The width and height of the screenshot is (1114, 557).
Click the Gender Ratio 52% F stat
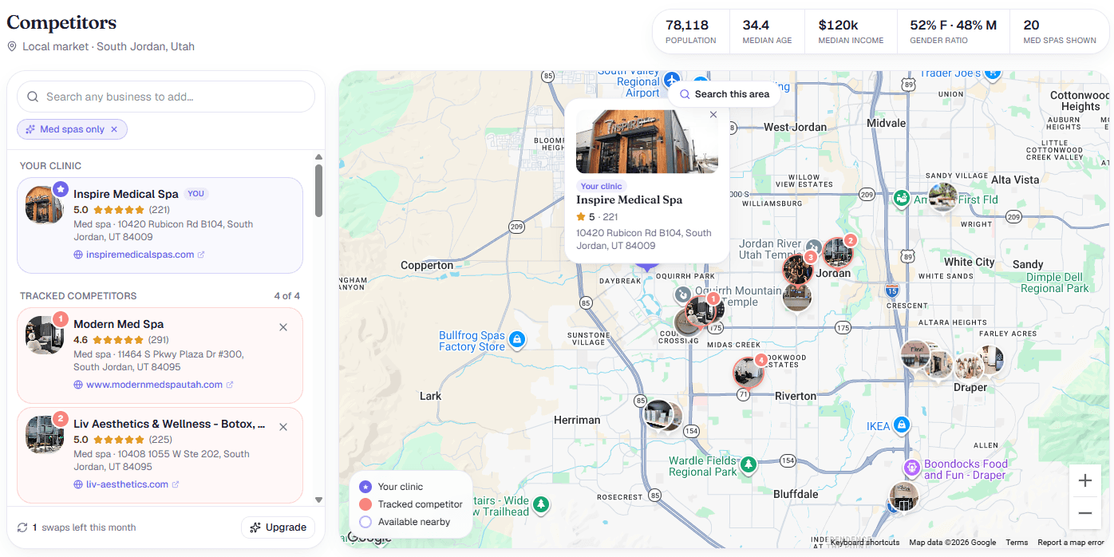(x=953, y=32)
